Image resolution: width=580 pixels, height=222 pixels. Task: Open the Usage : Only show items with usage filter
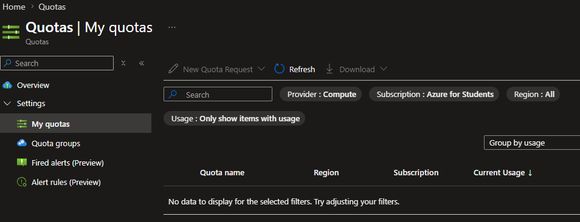point(234,119)
